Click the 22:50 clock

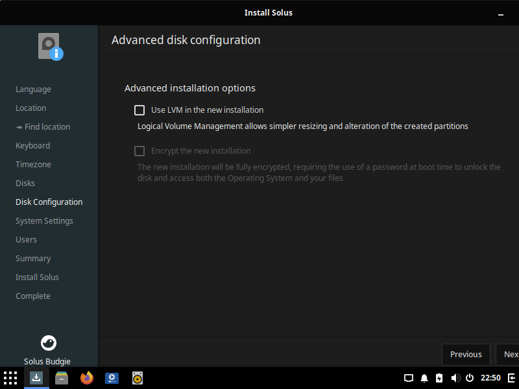[490, 378]
